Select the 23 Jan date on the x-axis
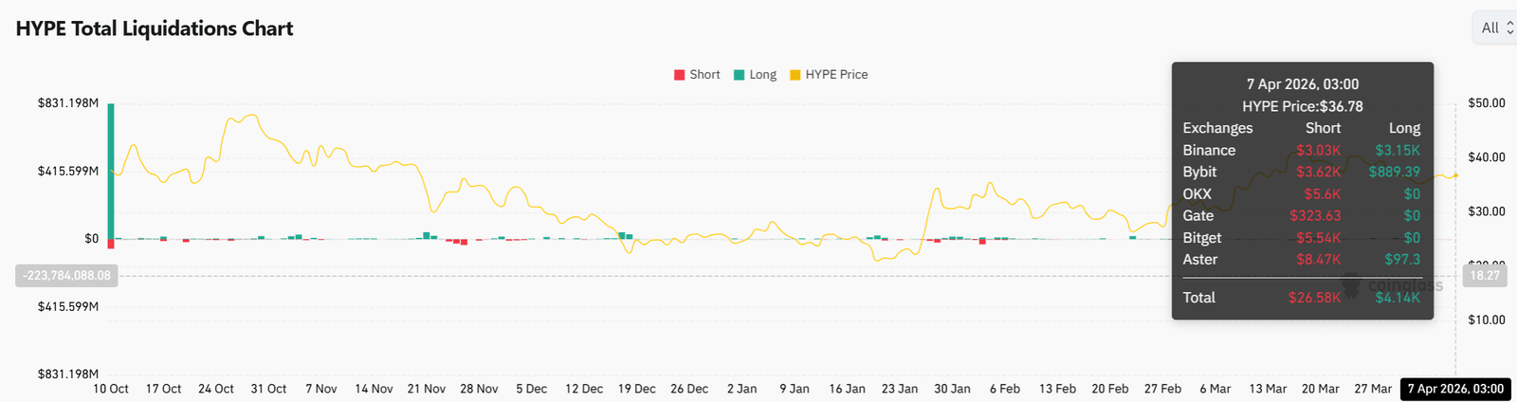Image resolution: width=1517 pixels, height=402 pixels. click(900, 389)
